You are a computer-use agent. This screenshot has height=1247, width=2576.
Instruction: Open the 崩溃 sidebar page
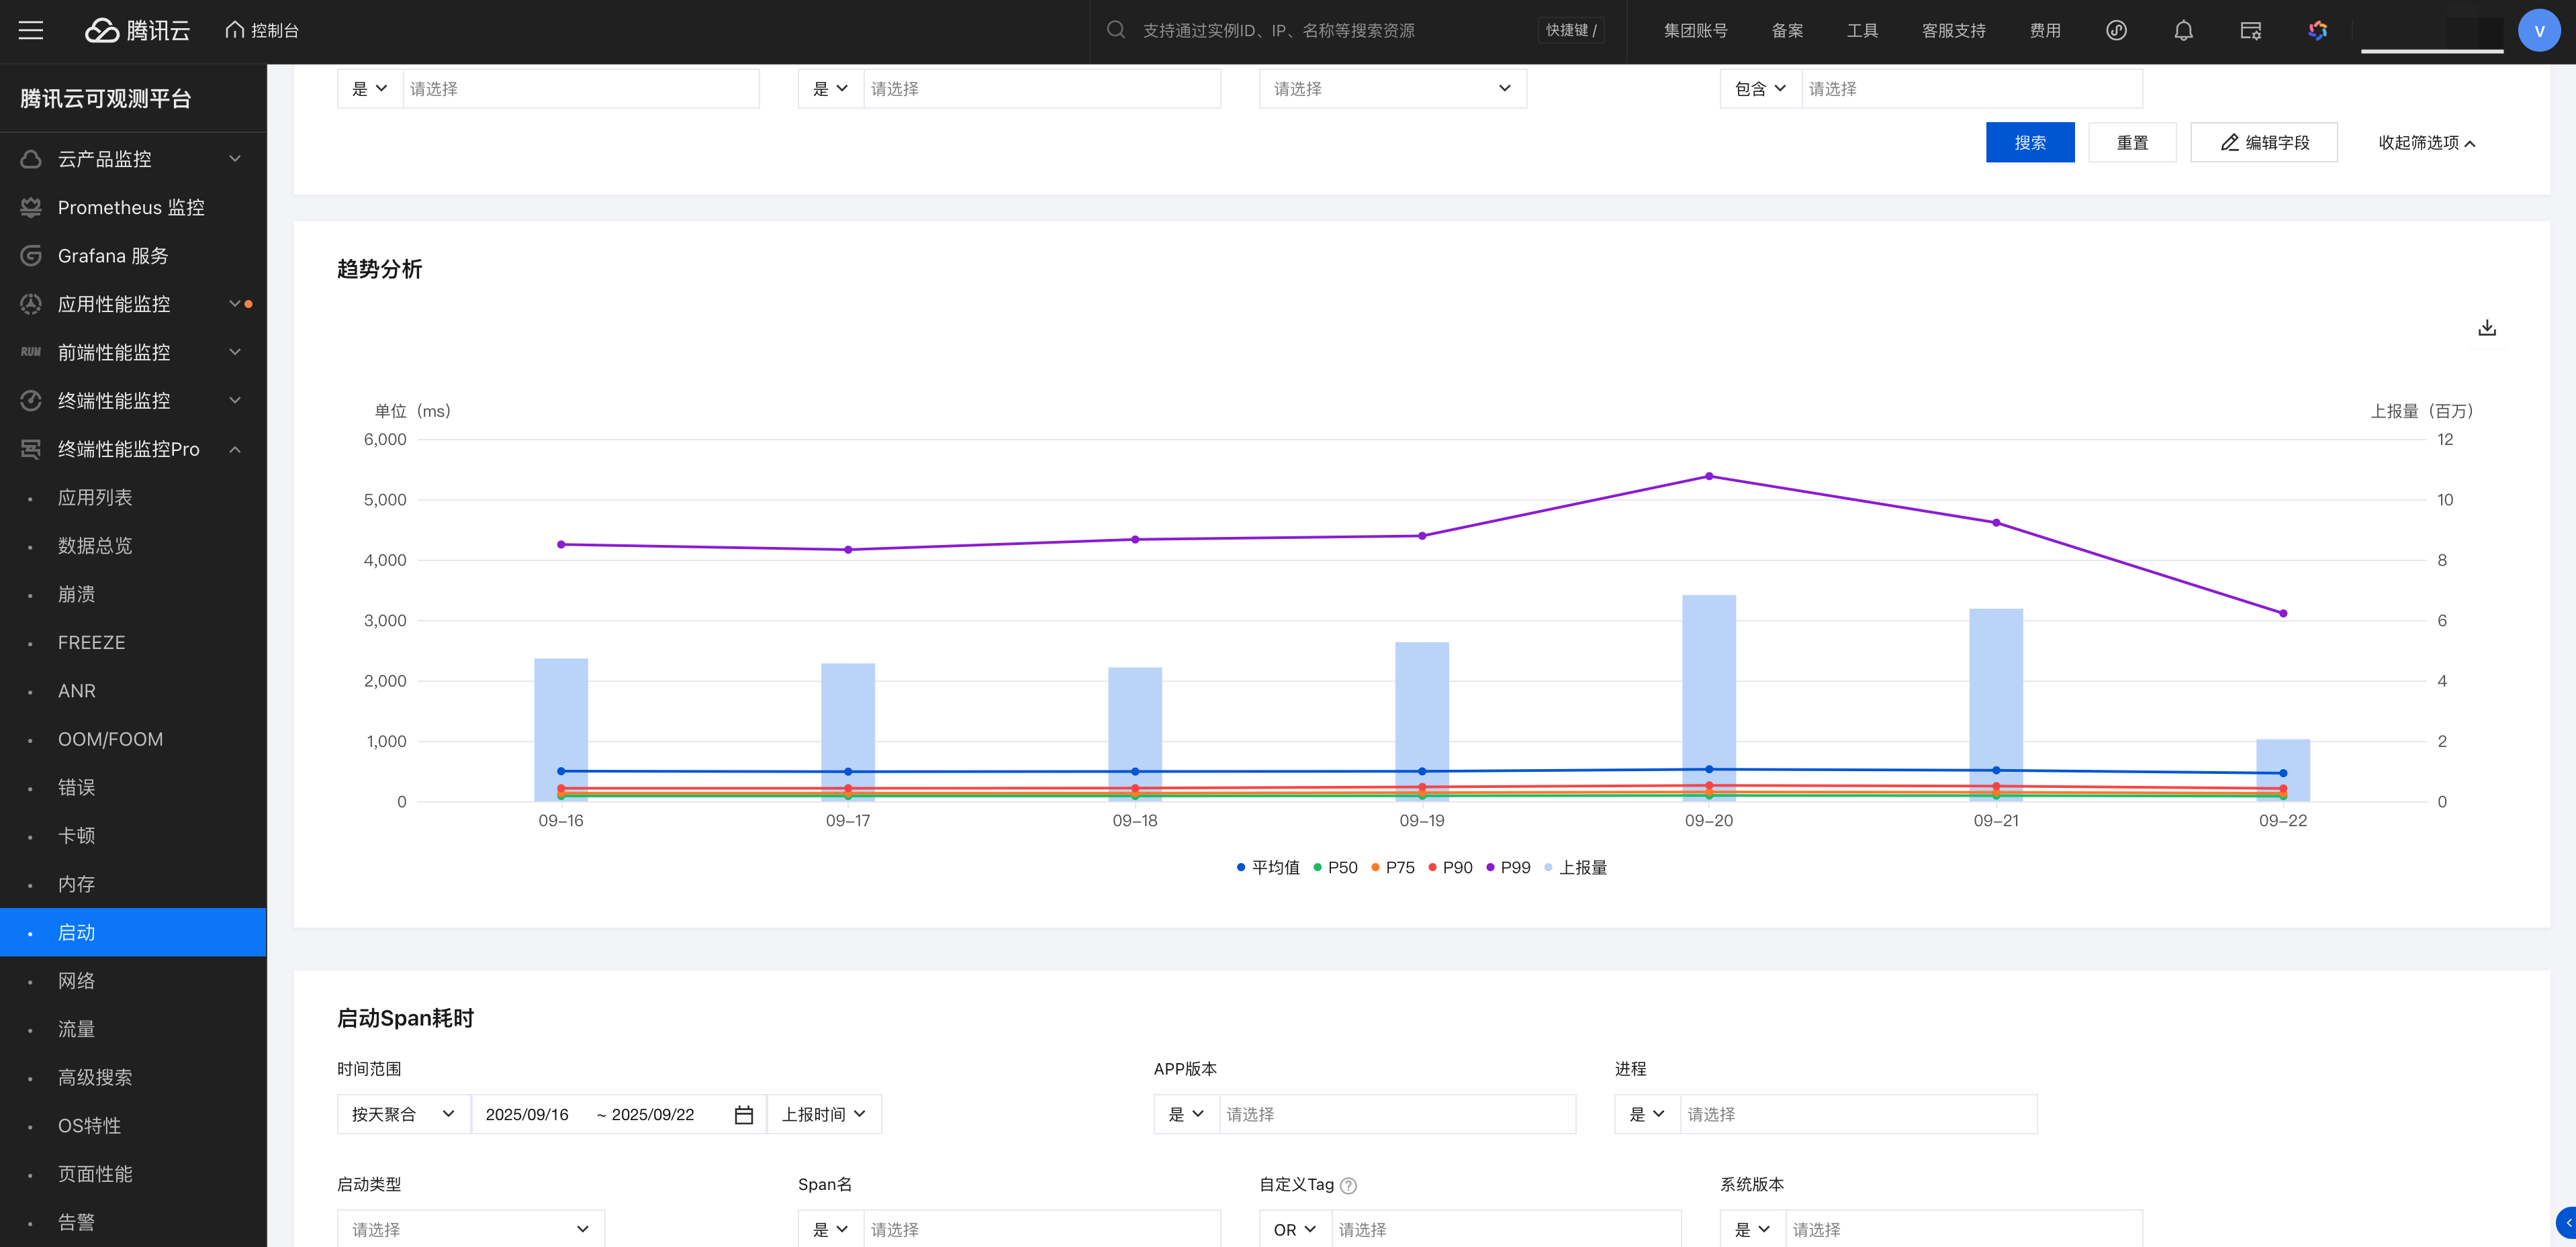click(77, 595)
